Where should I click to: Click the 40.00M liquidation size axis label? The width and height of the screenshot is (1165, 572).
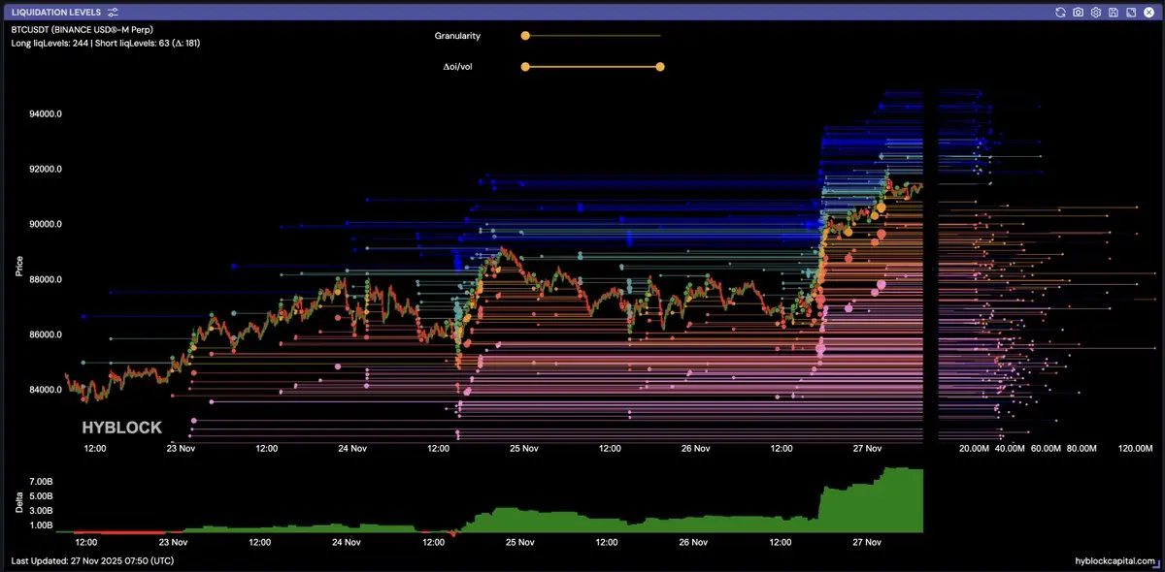(1010, 449)
